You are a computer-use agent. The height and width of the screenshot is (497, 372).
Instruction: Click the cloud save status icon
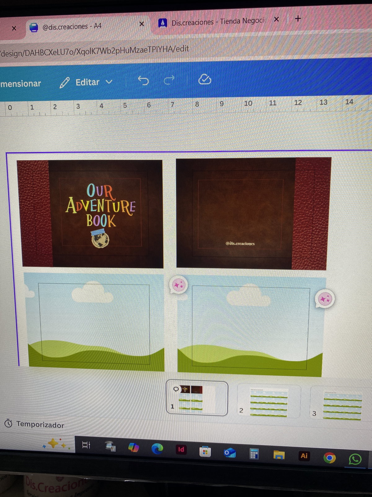pyautogui.click(x=205, y=80)
